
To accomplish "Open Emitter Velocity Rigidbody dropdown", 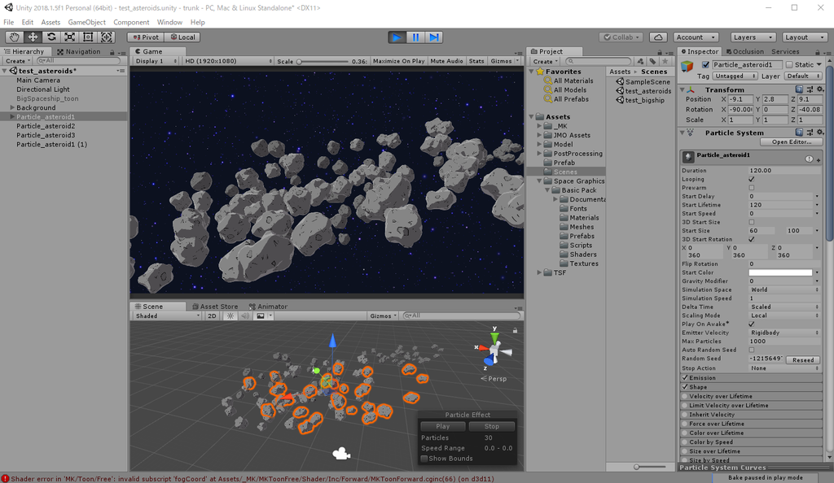I will 784,333.
